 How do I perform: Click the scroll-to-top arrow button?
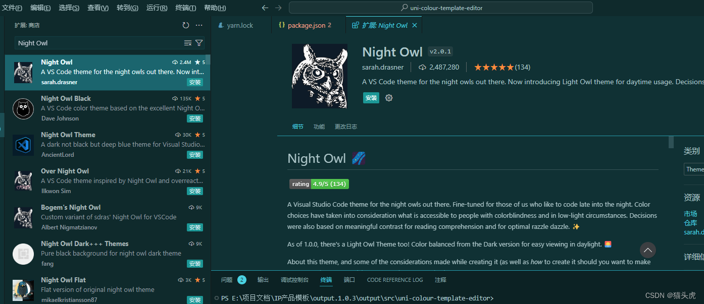648,250
